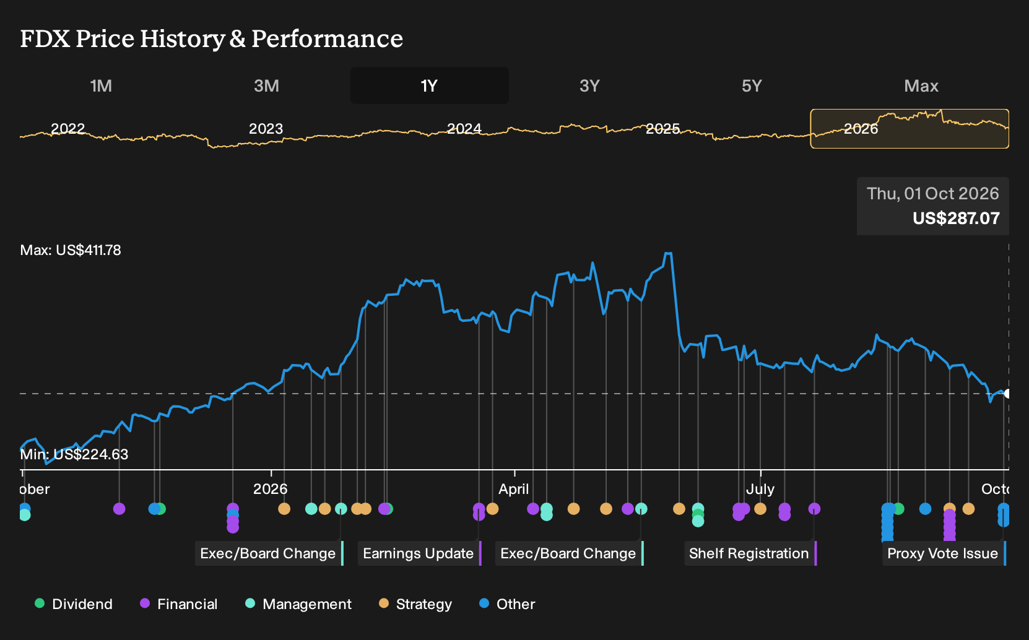
Task: Click the Min: US$224.63 label
Action: pyautogui.click(x=74, y=454)
